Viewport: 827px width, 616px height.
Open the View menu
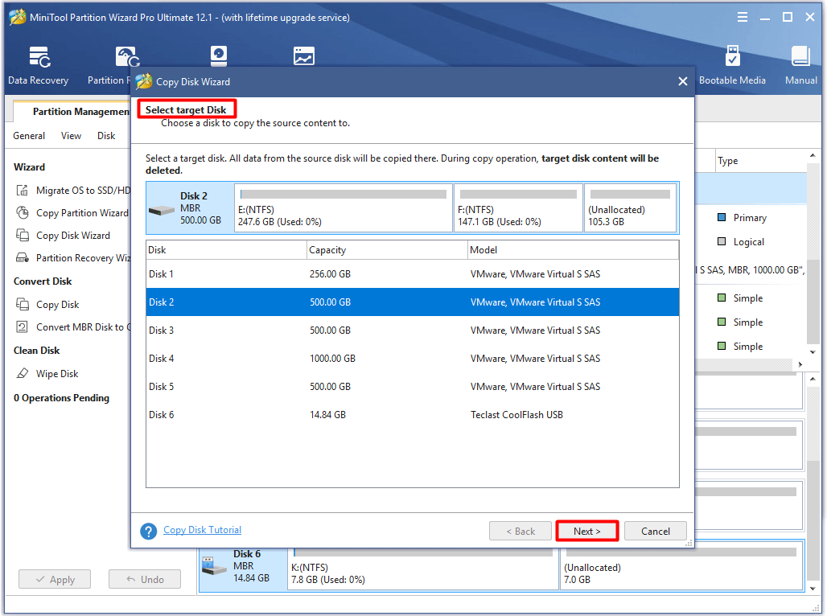[72, 136]
